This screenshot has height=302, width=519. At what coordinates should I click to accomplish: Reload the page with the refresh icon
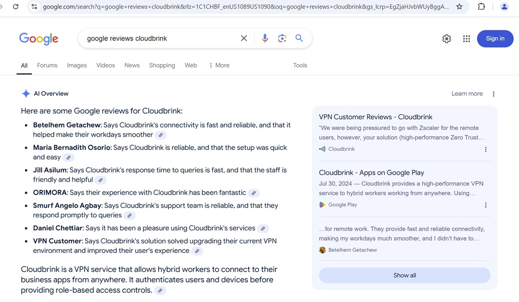pos(15,6)
